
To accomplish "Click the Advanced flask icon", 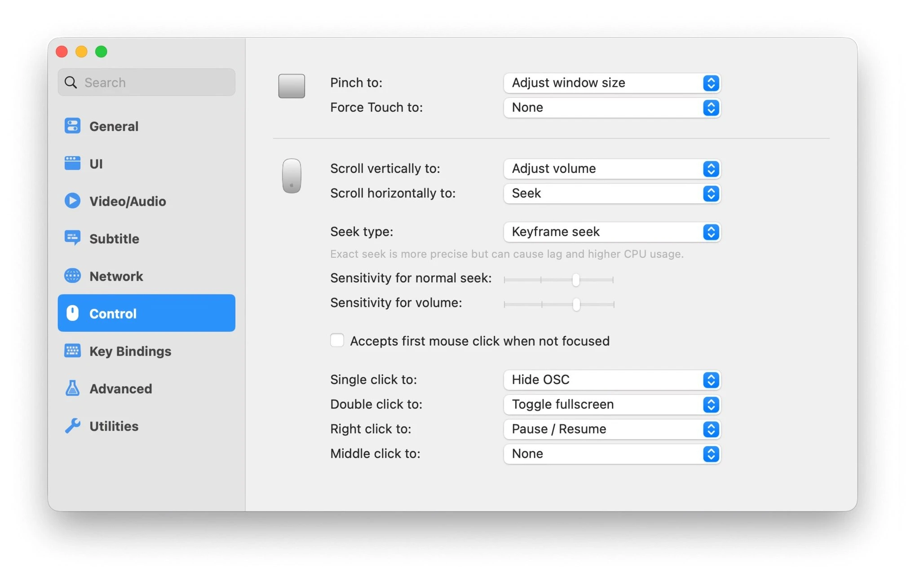I will pyautogui.click(x=72, y=388).
